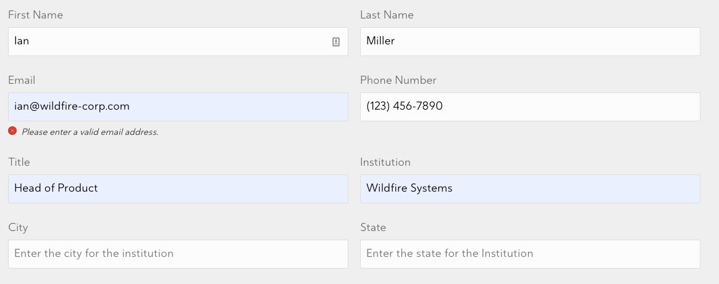Click the Title label text

(x=19, y=163)
